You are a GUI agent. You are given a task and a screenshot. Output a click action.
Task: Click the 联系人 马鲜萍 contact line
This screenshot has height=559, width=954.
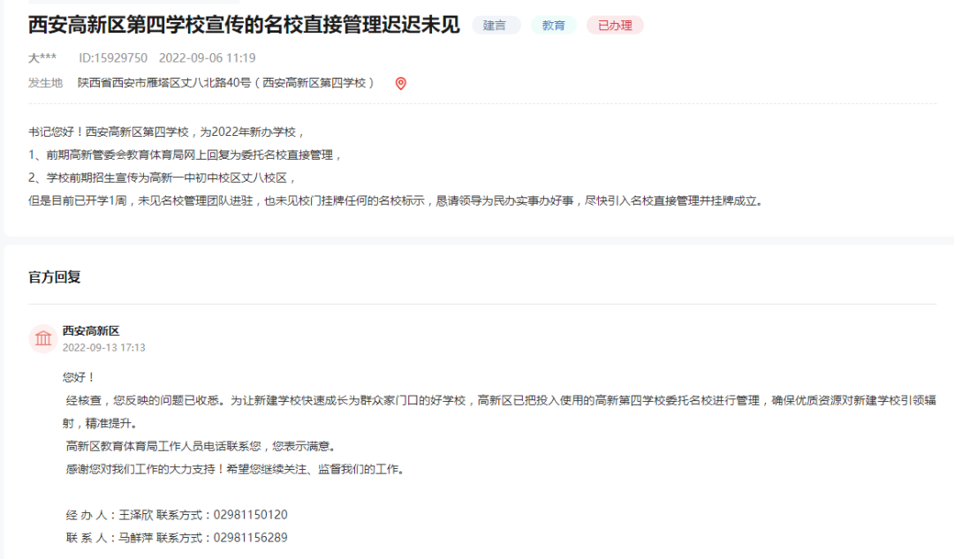click(x=177, y=538)
